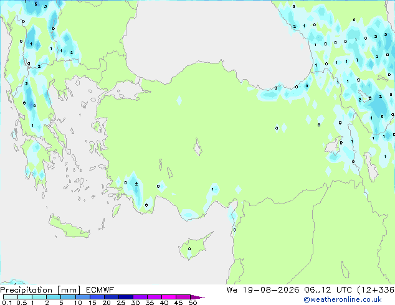
Task: Select the 1 mm legend color swatch
Action: (x=39, y=297)
